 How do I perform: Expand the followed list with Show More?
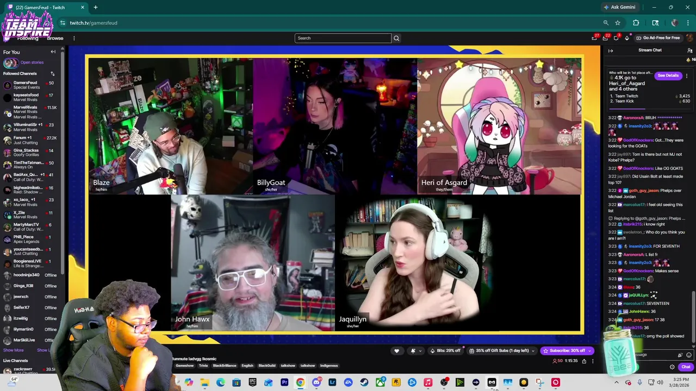click(13, 350)
